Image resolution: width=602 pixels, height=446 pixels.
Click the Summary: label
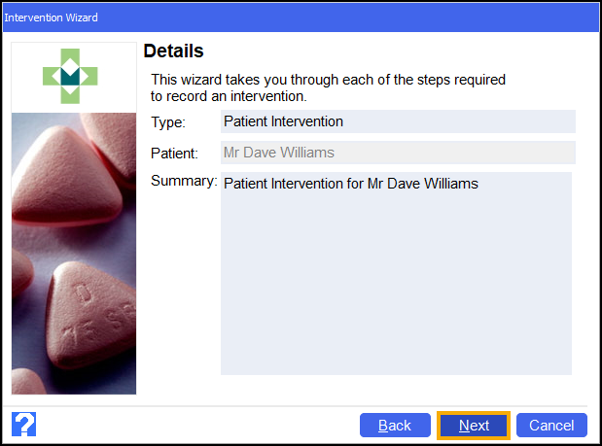184,181
